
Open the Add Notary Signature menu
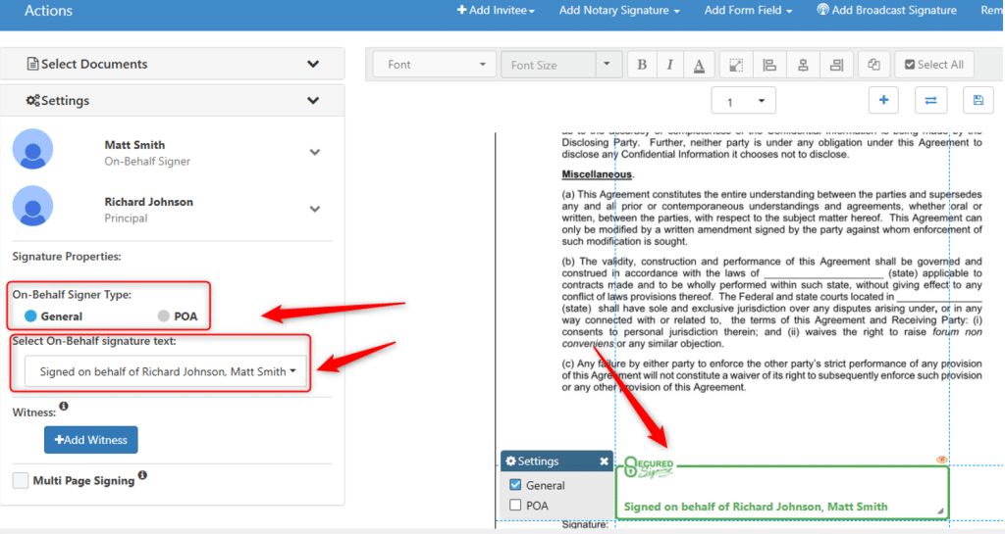tap(619, 10)
